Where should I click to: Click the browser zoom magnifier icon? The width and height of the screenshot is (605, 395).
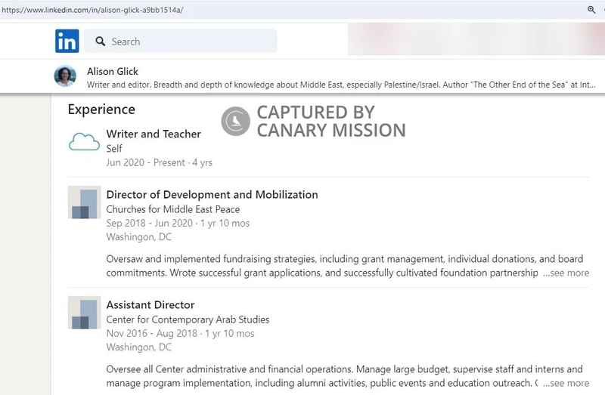click(x=591, y=10)
